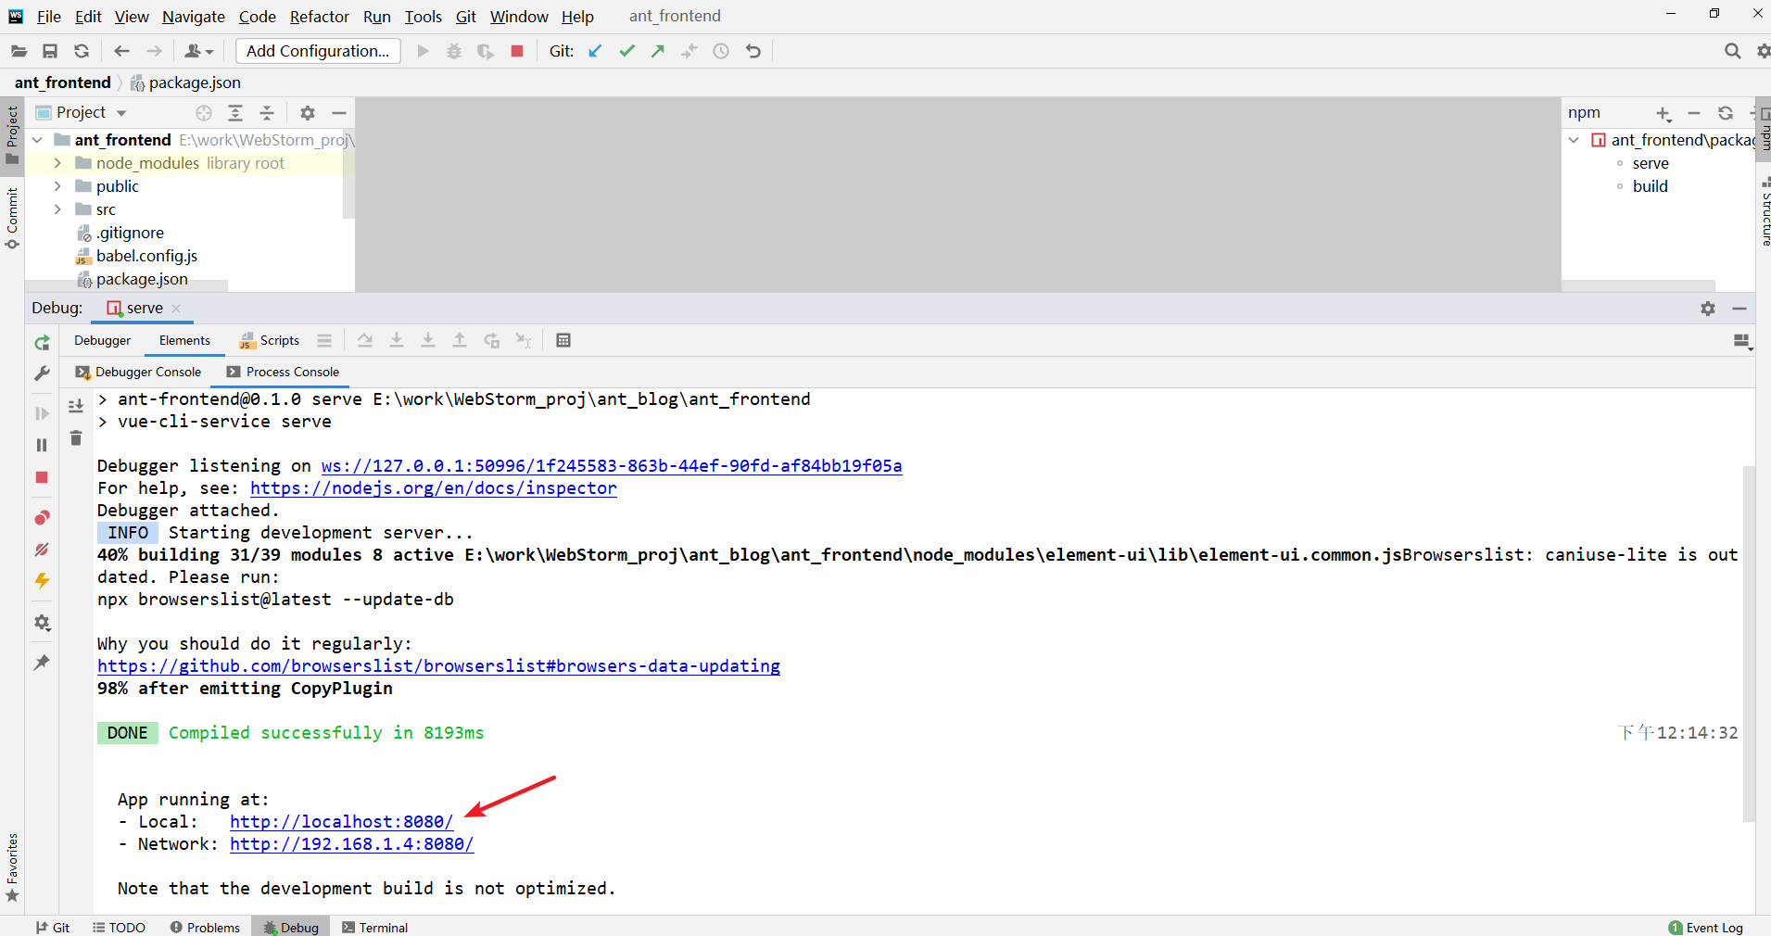Screen dimensions: 1771x936
Task: Open Refactor menu
Action: pyautogui.click(x=320, y=17)
